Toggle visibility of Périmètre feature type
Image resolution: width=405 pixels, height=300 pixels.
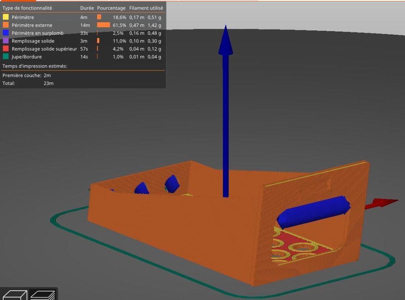tap(82, 17)
